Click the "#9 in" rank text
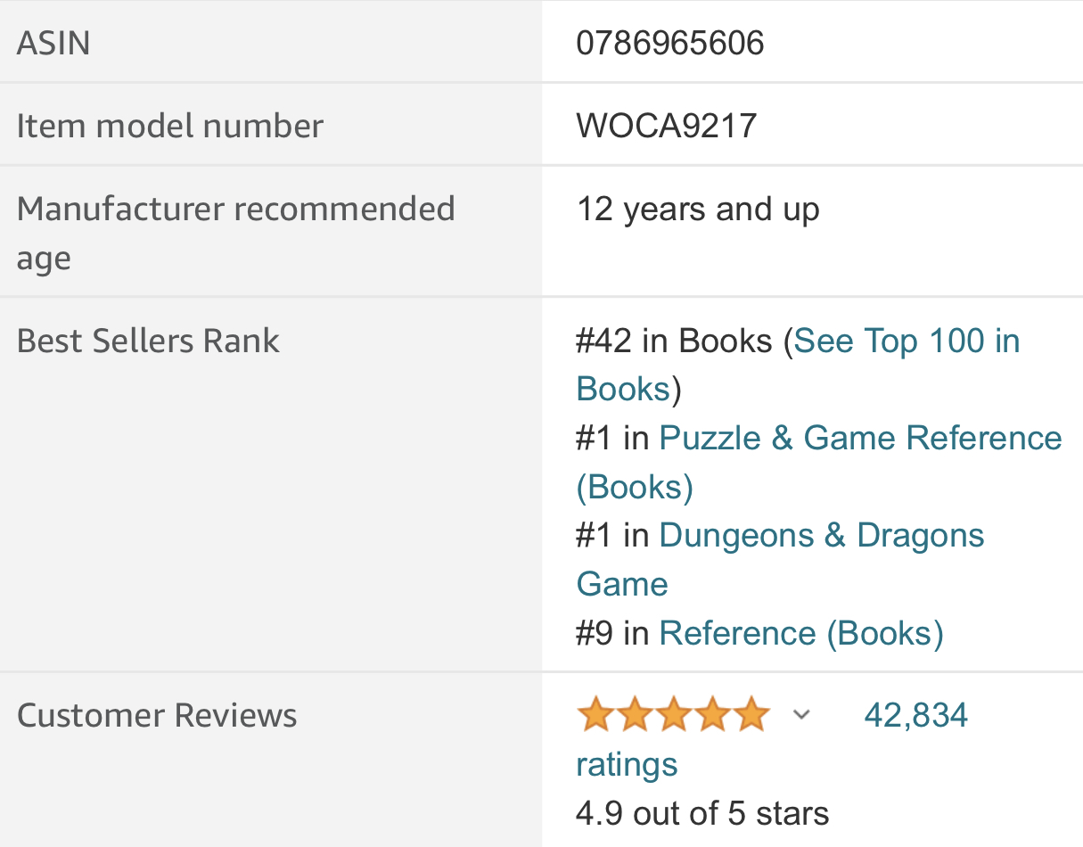 point(612,633)
